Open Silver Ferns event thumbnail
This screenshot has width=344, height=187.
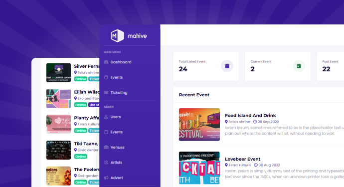(58, 73)
